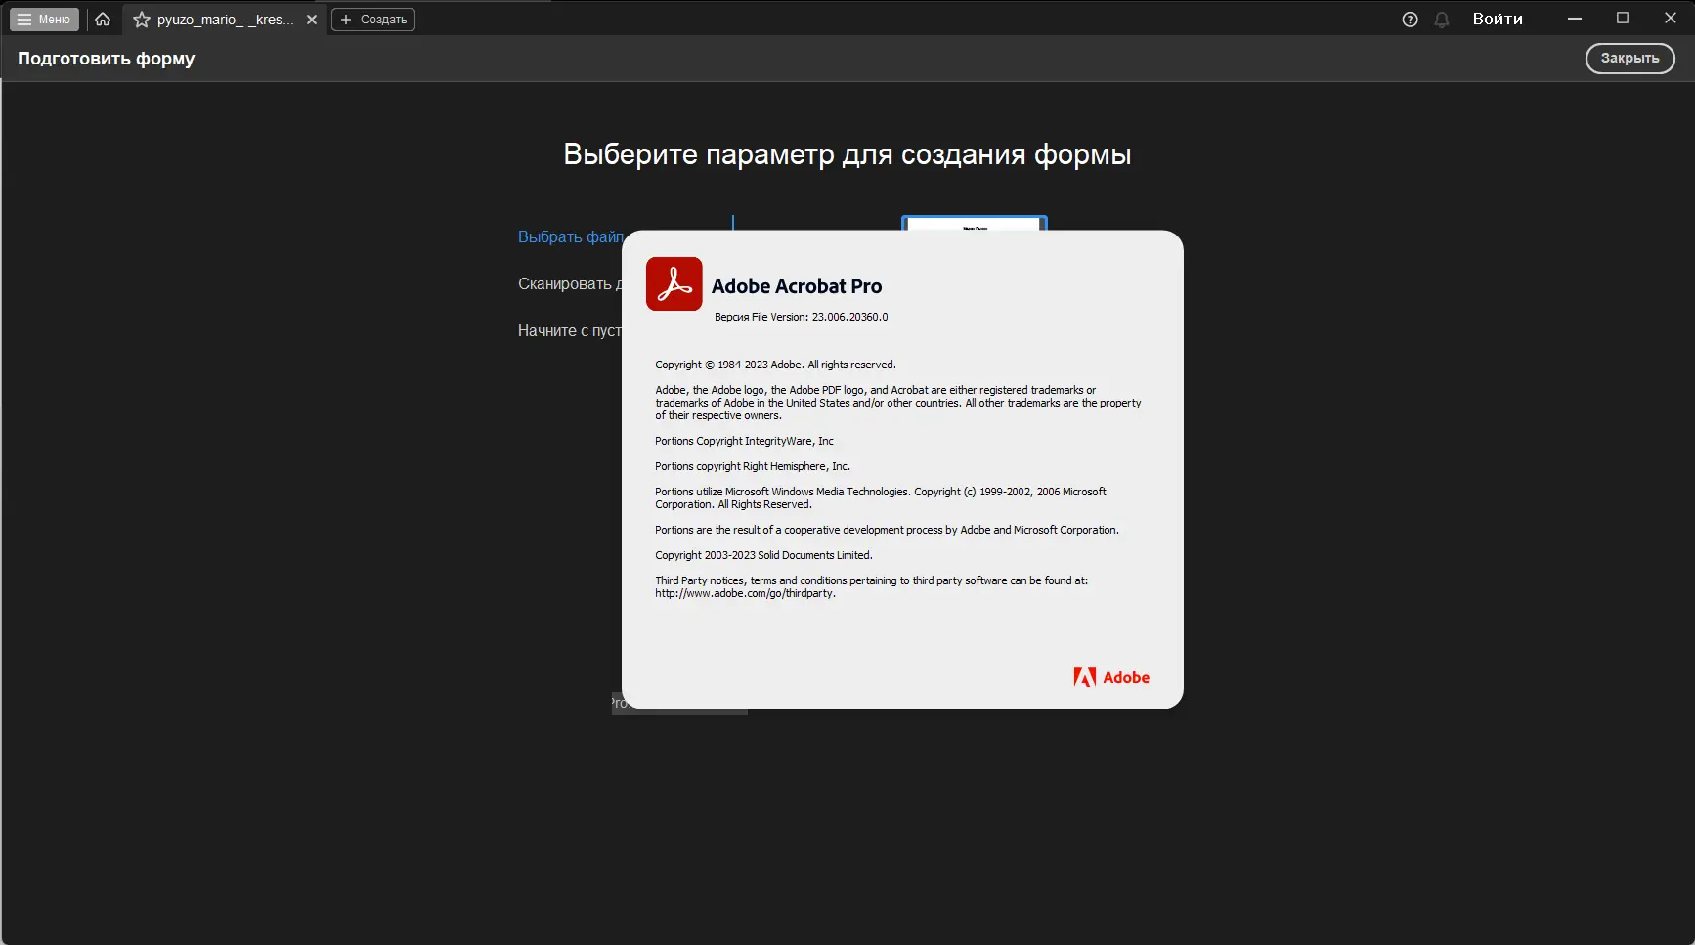Click the PDF preview thumbnail icon
1695x945 pixels.
click(x=974, y=225)
